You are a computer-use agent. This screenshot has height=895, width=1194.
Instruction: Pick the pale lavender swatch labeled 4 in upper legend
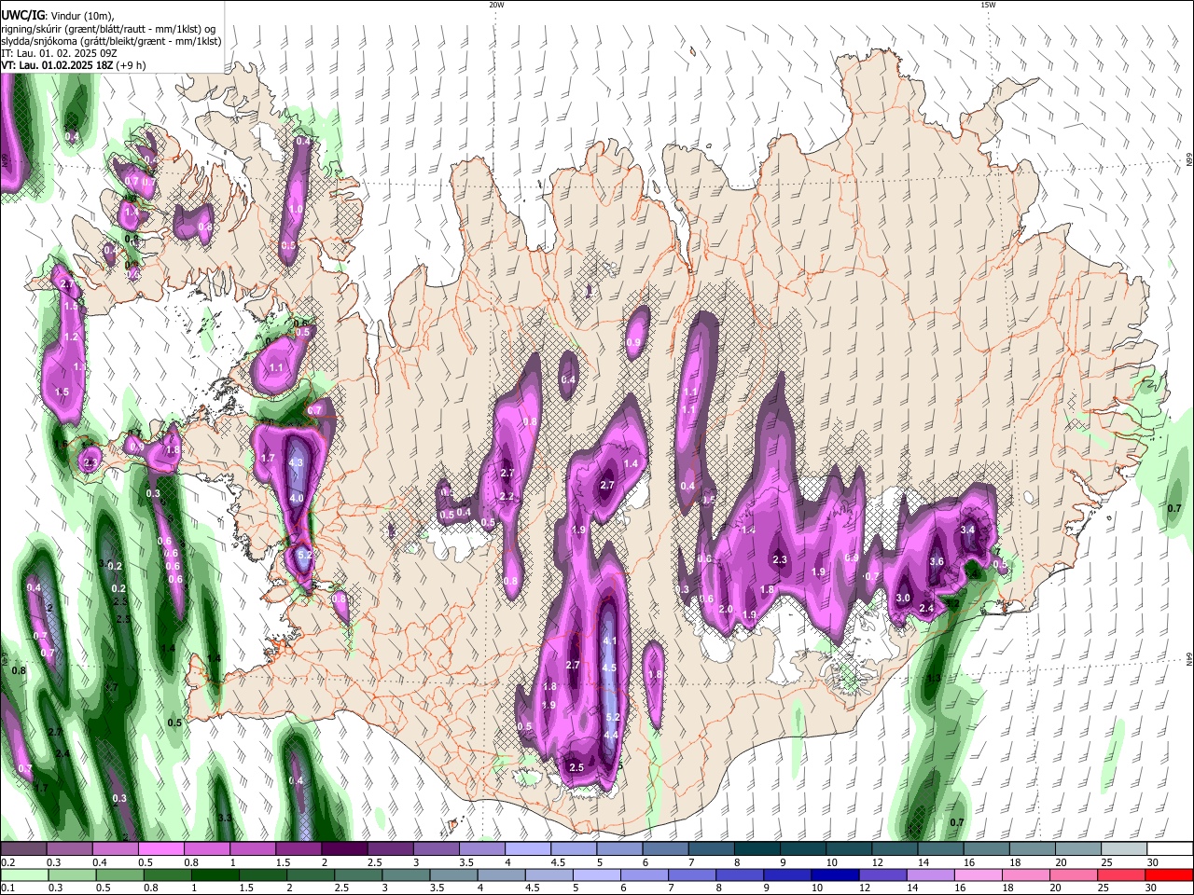[x=526, y=849]
